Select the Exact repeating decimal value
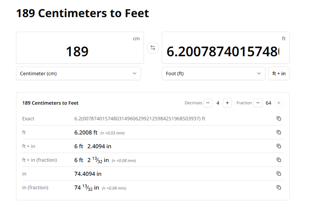 tap(140, 119)
